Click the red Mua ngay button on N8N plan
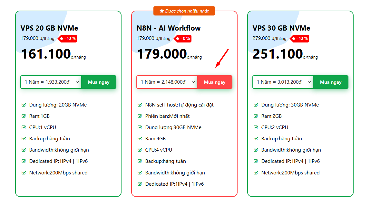The height and width of the screenshot is (205, 371). (x=215, y=82)
